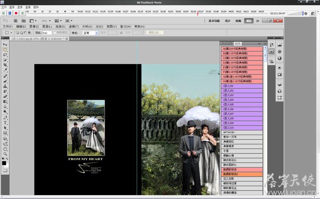Select the Brush tool
The image size is (320, 199).
click(5, 81)
